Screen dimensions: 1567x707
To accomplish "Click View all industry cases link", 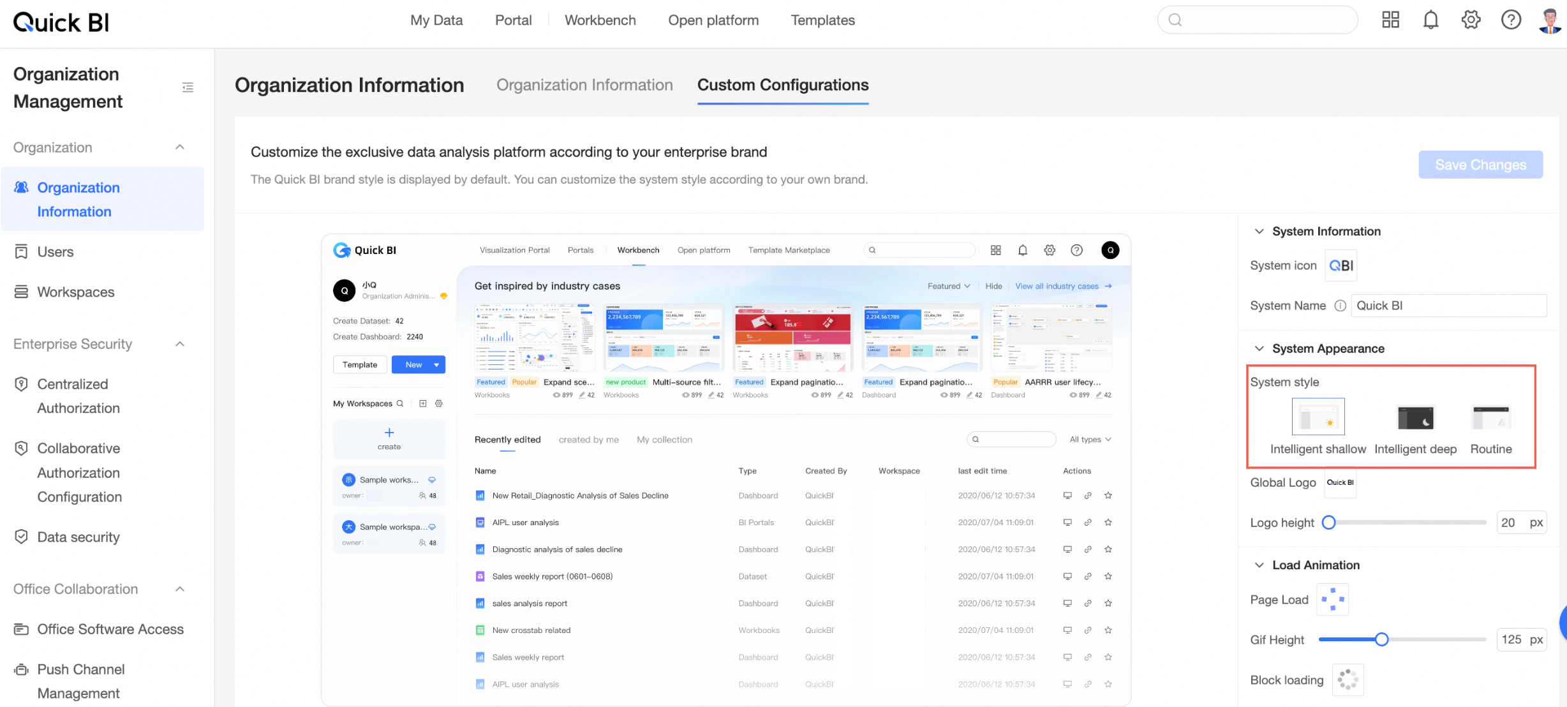I will tap(1064, 286).
